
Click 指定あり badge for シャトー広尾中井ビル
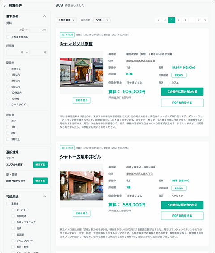click(179, 188)
